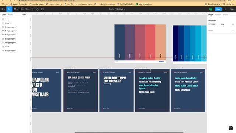Select the Instagram post - 5 layer

coord(15,31)
